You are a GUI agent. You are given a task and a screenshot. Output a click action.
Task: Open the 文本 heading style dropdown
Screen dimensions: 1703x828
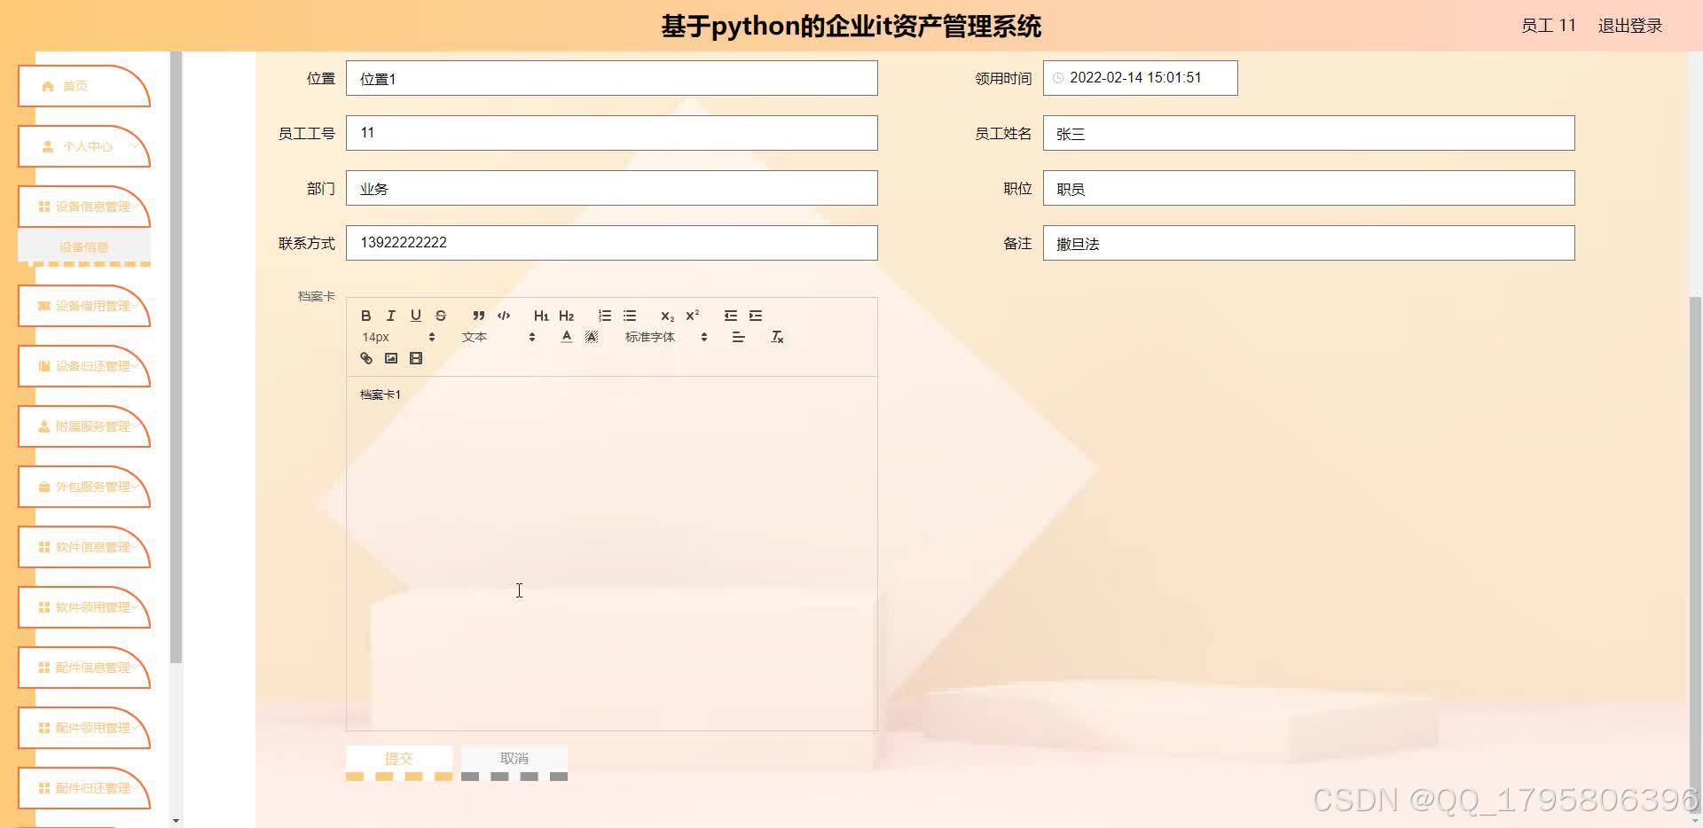click(x=498, y=337)
